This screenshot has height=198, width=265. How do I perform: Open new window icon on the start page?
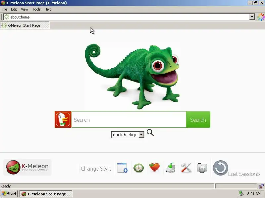pos(122,168)
